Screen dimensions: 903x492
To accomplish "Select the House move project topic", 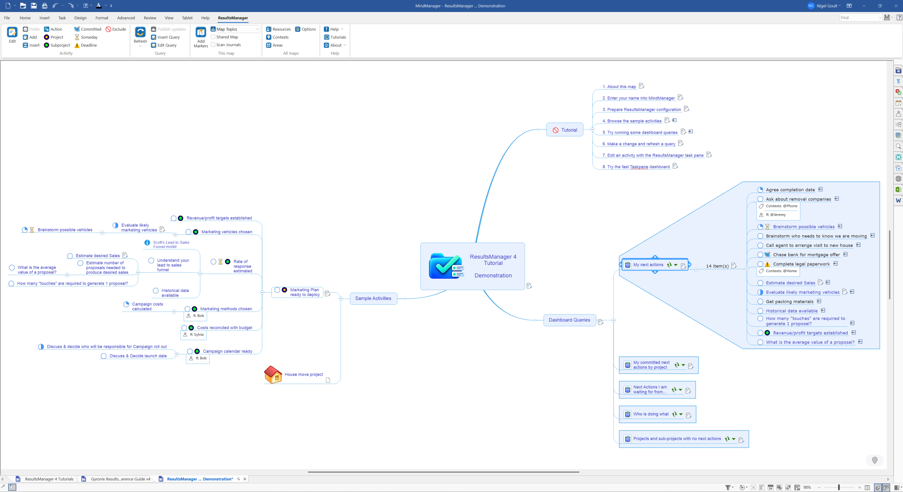I will (x=303, y=375).
